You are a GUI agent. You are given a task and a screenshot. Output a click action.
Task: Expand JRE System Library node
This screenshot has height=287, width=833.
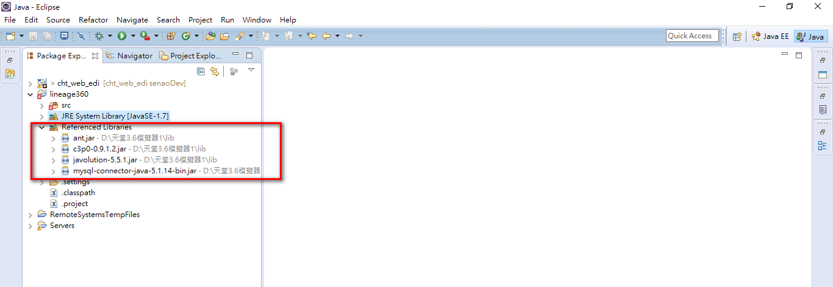41,116
